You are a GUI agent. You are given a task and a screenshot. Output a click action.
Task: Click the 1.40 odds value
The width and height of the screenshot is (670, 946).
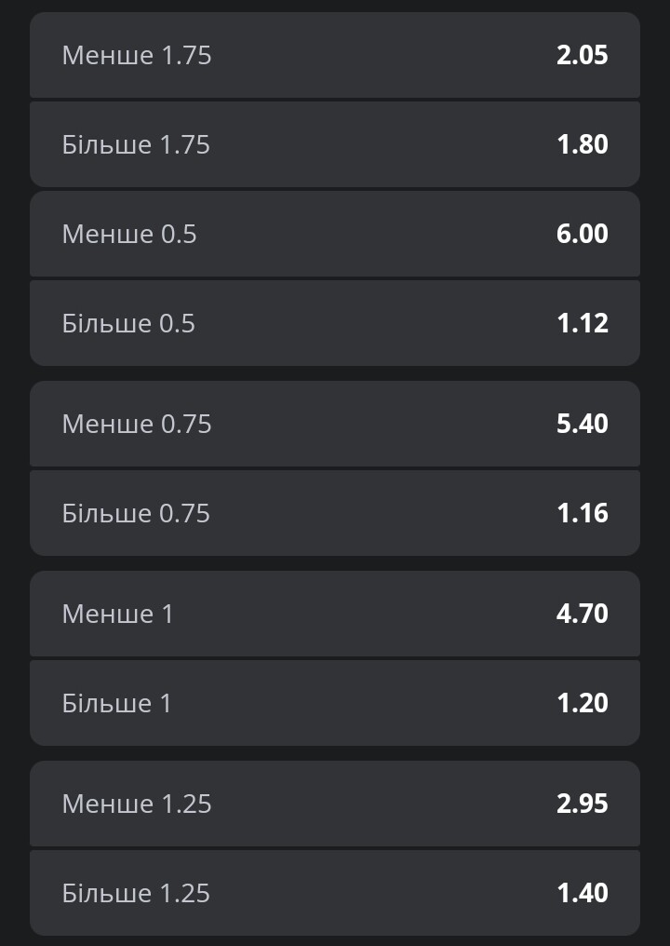pyautogui.click(x=582, y=893)
